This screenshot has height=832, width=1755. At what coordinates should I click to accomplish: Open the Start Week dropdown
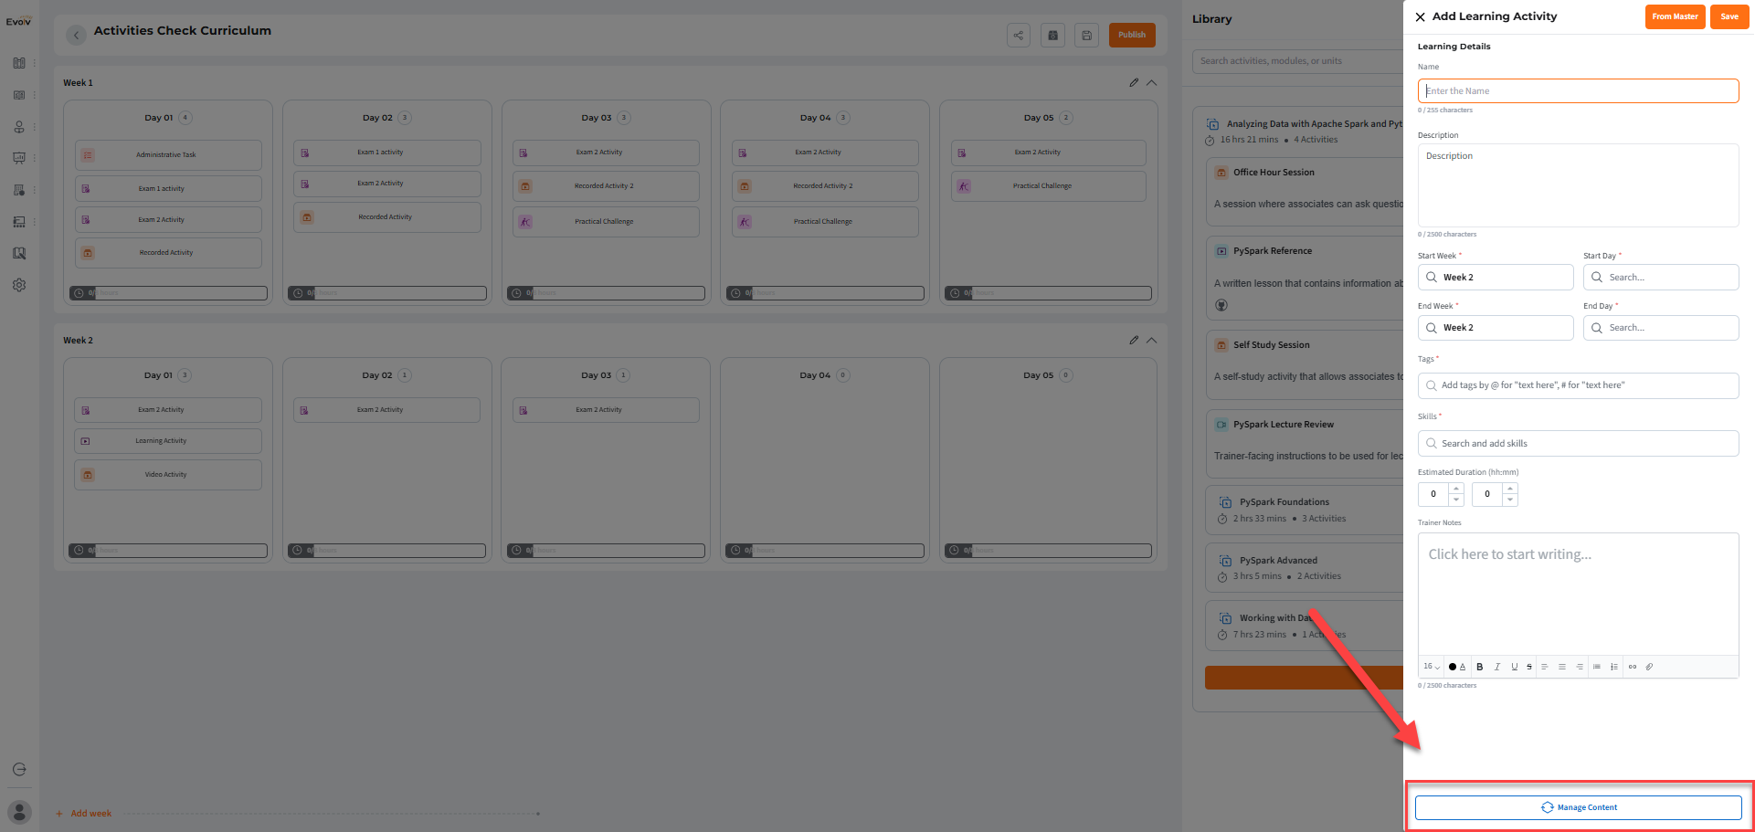click(x=1496, y=277)
